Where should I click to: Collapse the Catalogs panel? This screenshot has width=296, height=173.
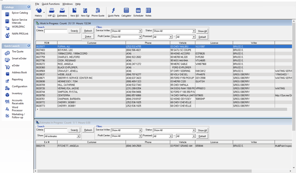point(29,7)
